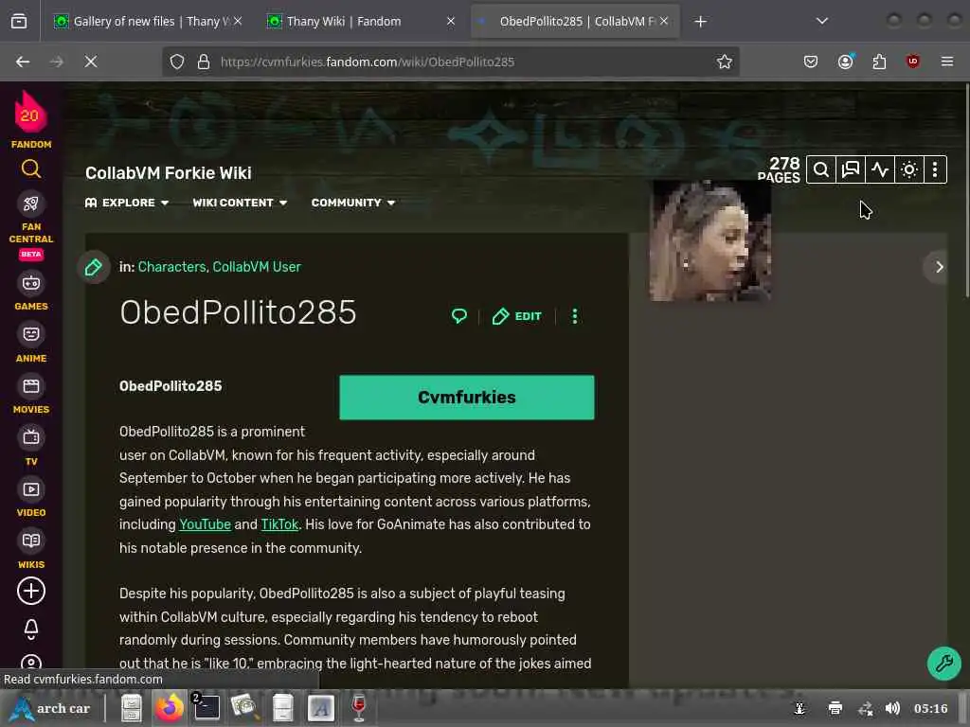Viewport: 970px width, 727px height.
Task: Edit the ObedPollito285 page
Action: [x=516, y=316]
